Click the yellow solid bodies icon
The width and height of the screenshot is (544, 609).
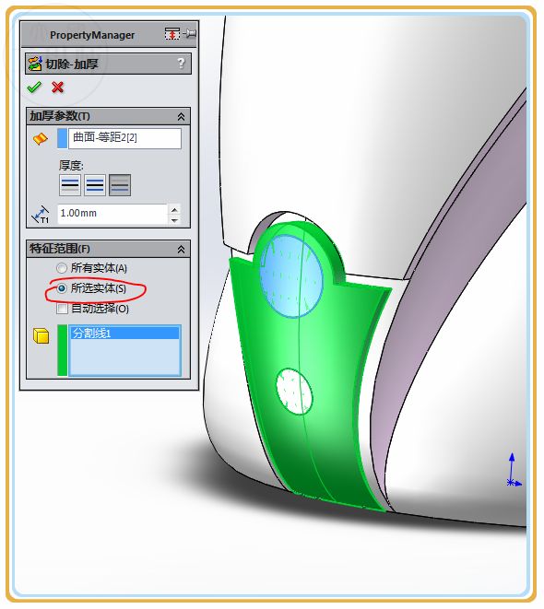[x=41, y=336]
